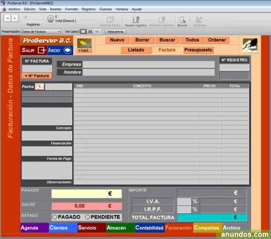Go to the Servicio module tab
The height and width of the screenshot is (239, 271).
(x=92, y=228)
